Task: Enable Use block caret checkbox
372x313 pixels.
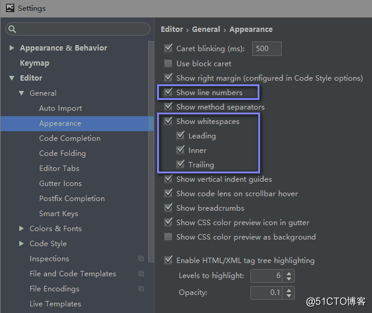Action: (x=168, y=63)
